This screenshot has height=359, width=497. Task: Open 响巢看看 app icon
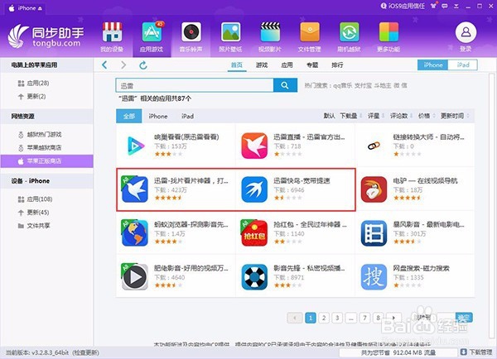(135, 146)
